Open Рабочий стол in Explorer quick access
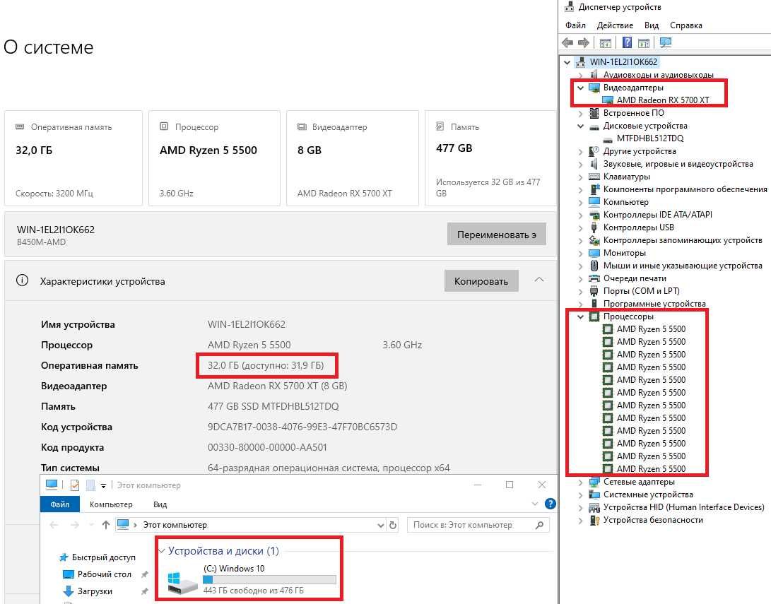 click(105, 574)
